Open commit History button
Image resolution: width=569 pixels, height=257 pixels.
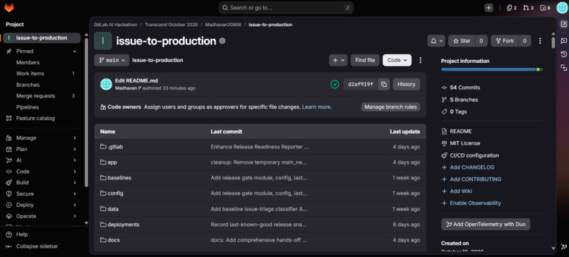coord(406,84)
